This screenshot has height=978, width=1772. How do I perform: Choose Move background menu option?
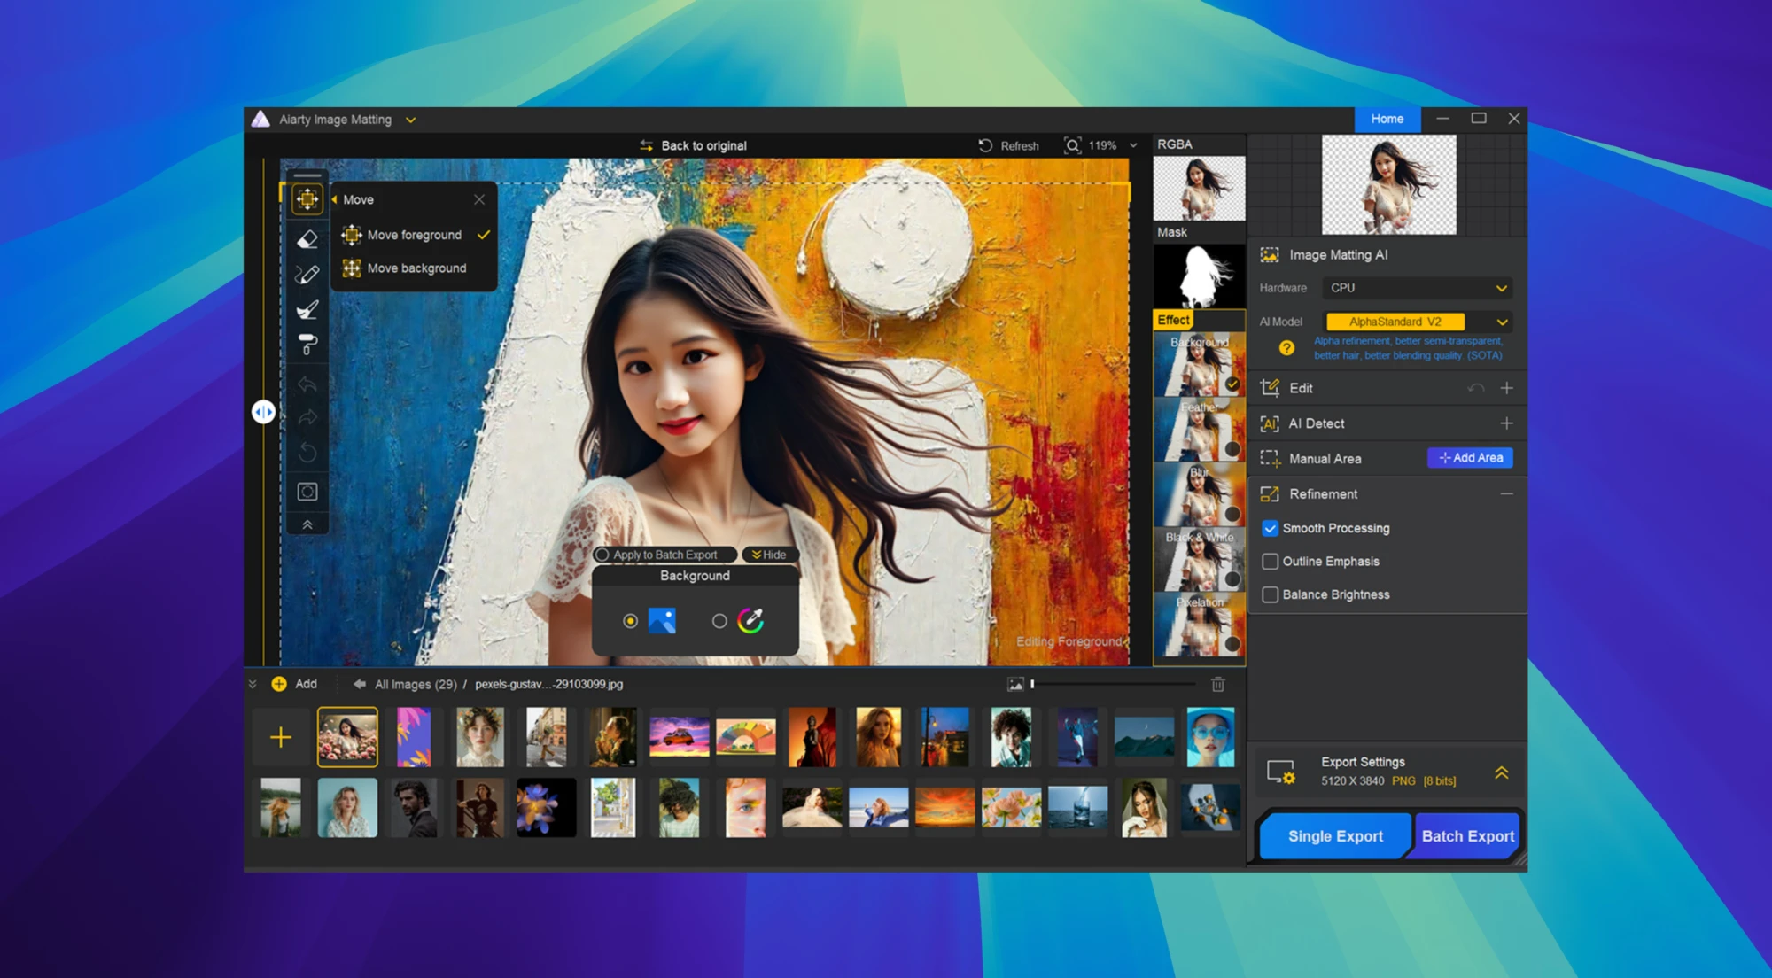(x=416, y=268)
